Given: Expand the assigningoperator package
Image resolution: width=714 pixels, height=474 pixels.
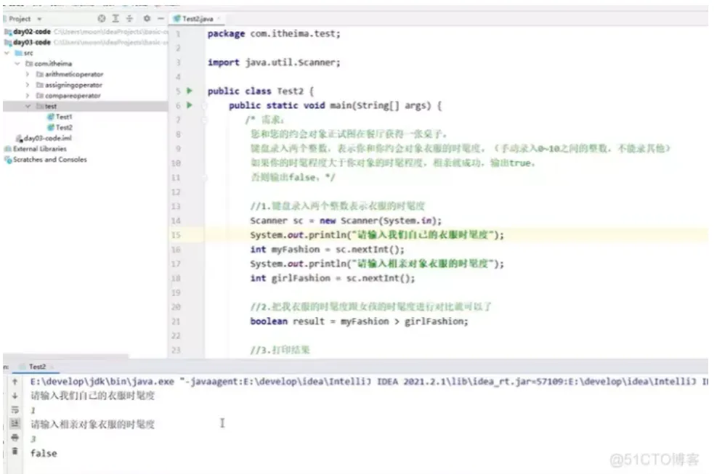Looking at the screenshot, I should (28, 85).
